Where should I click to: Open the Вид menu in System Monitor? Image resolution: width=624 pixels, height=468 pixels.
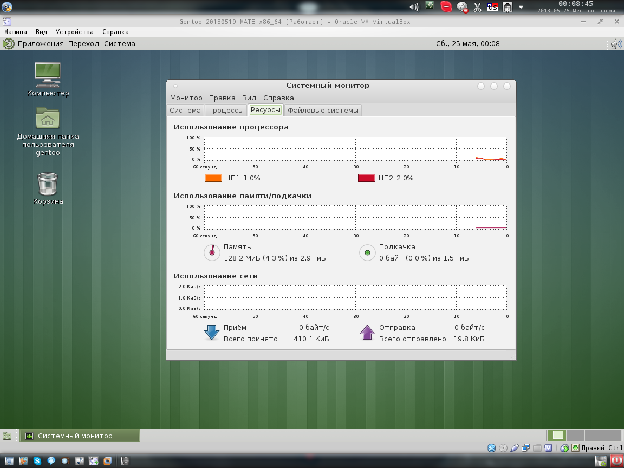point(249,98)
